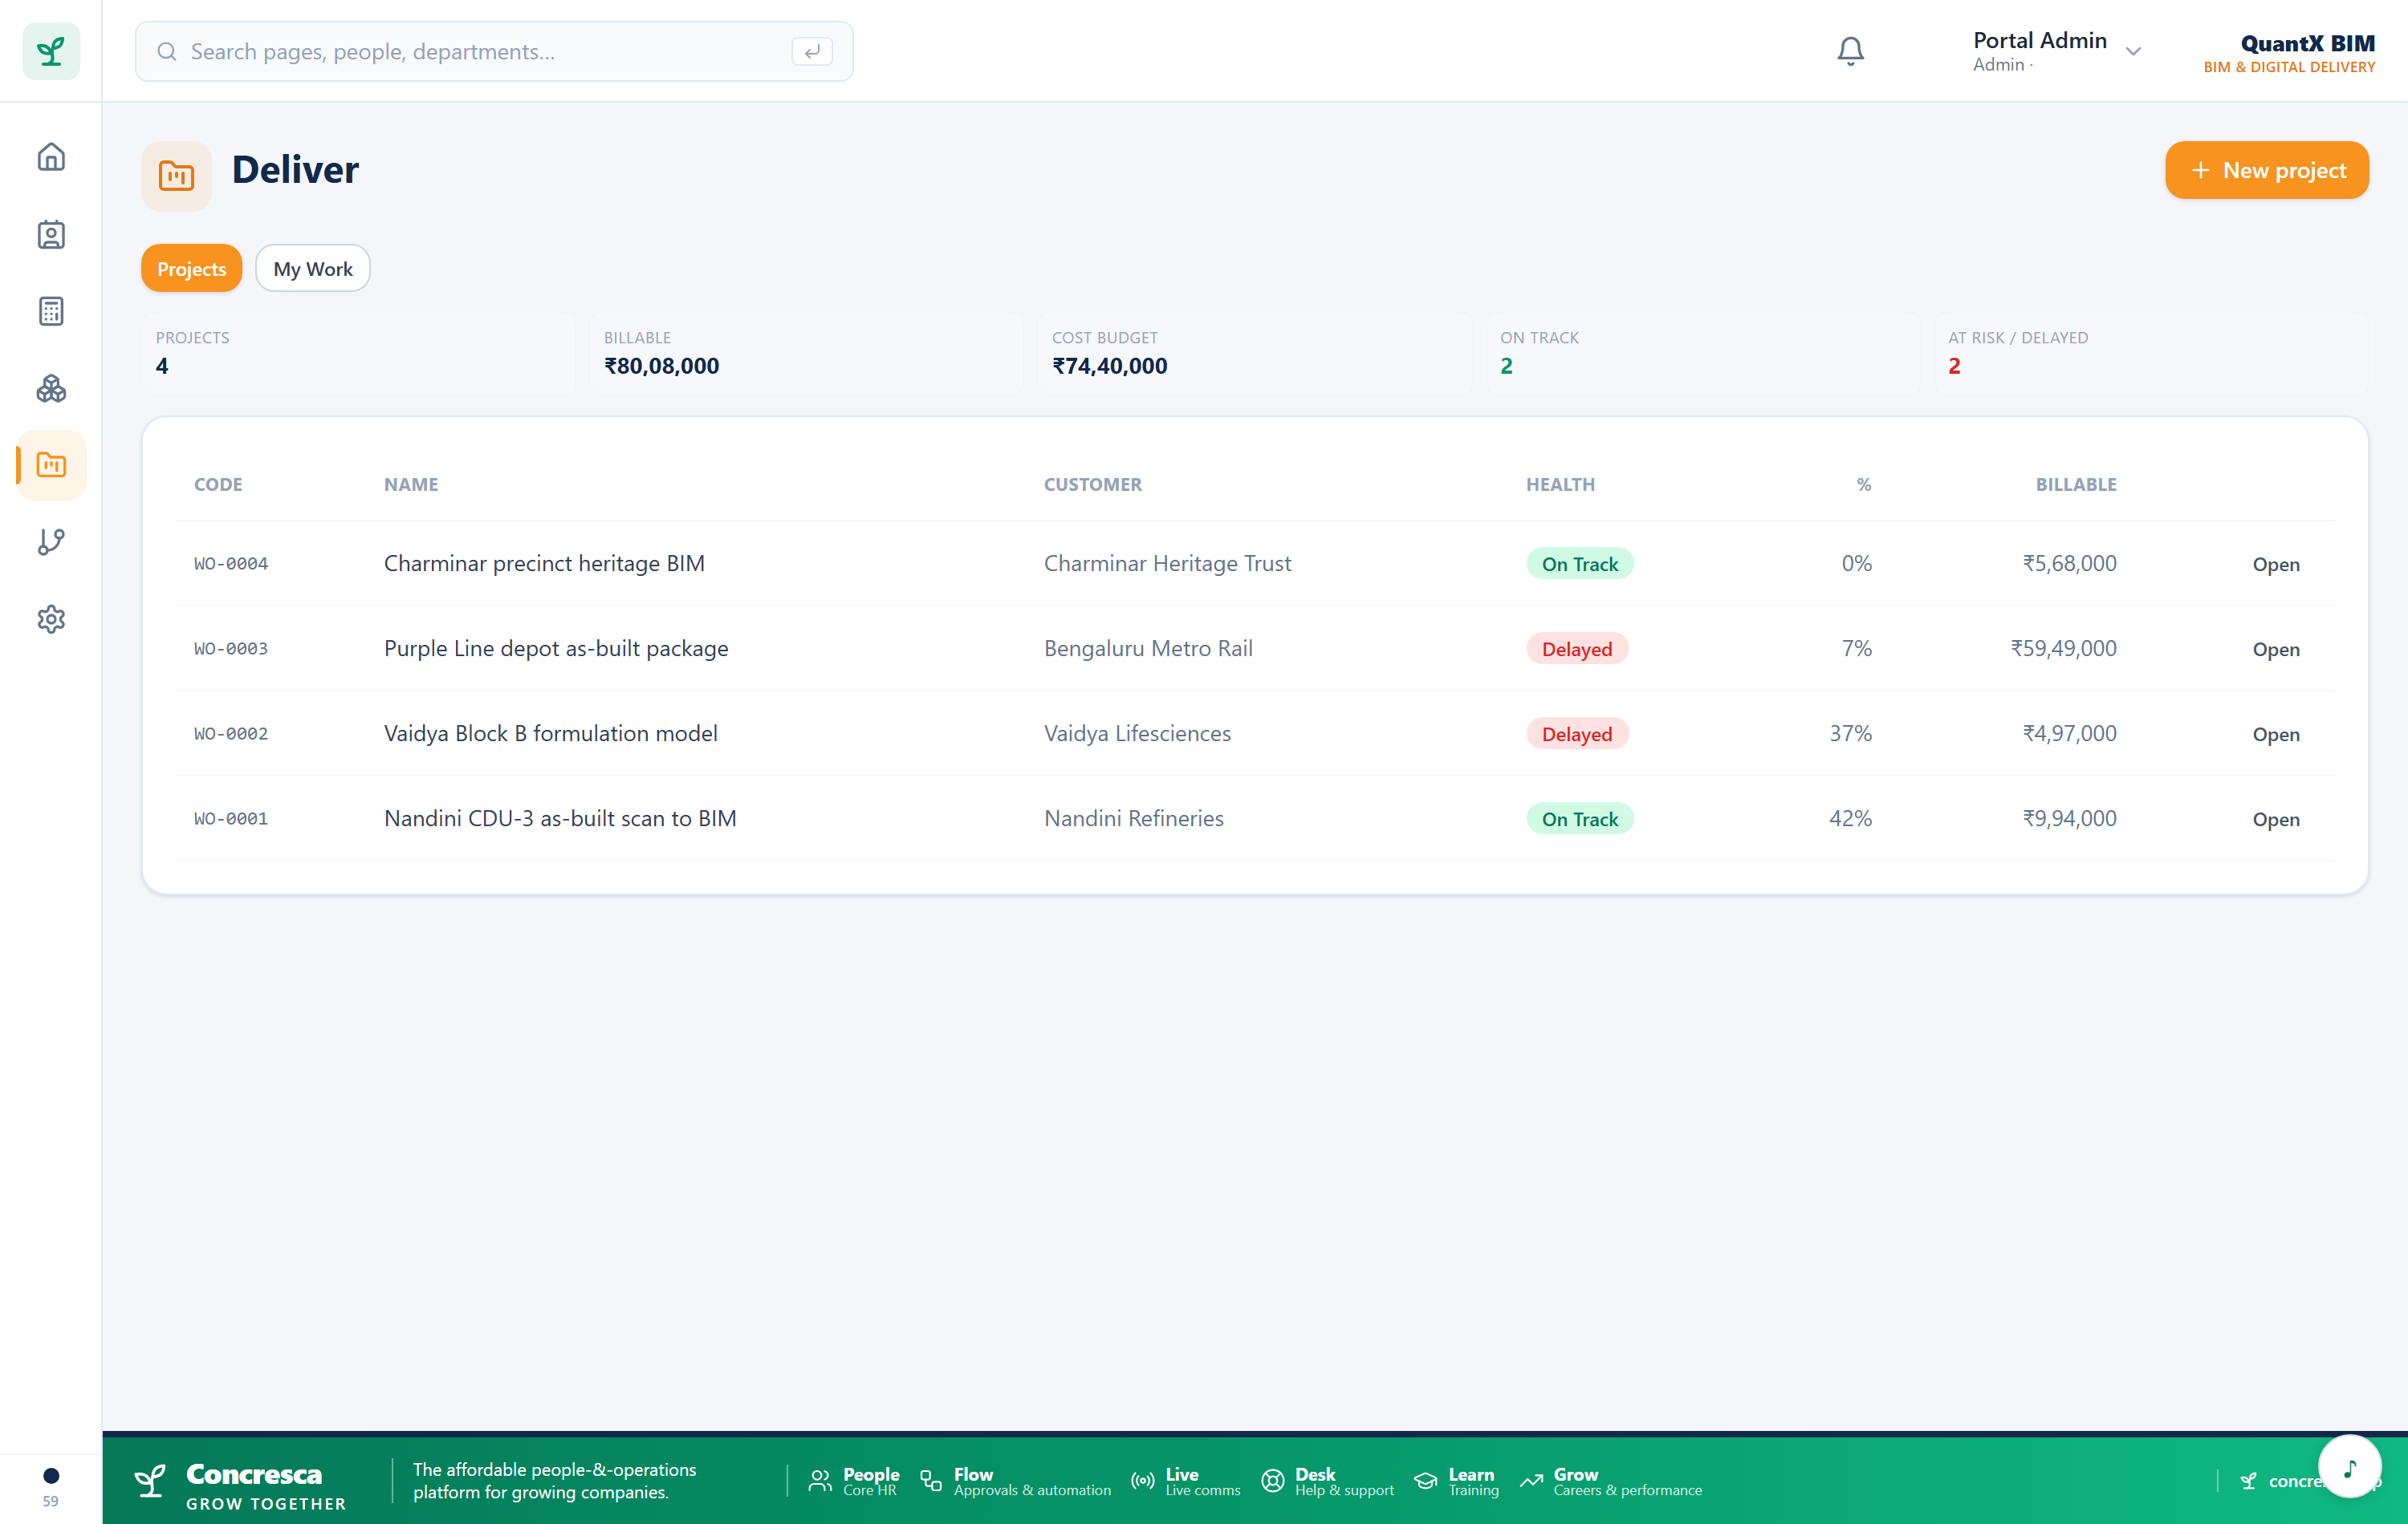Open the Purple Line depot as-built package
The image size is (2408, 1524).
[2276, 649]
